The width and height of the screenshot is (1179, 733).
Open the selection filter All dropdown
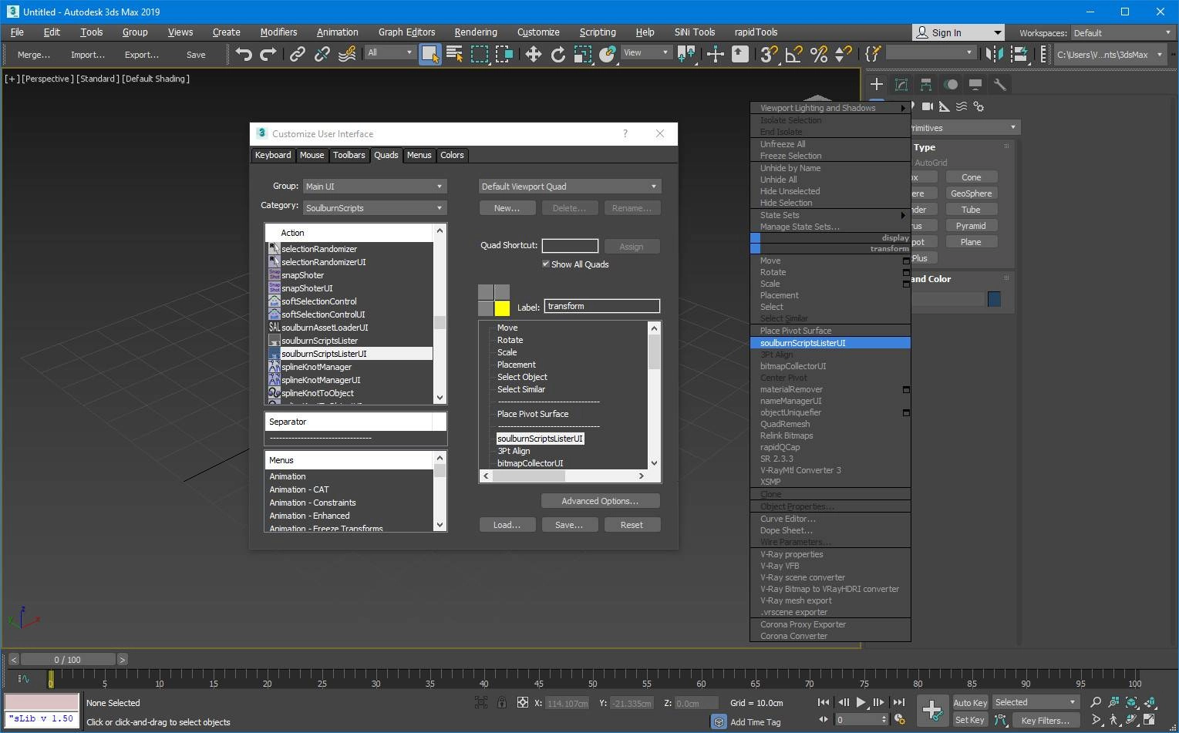pyautogui.click(x=389, y=52)
